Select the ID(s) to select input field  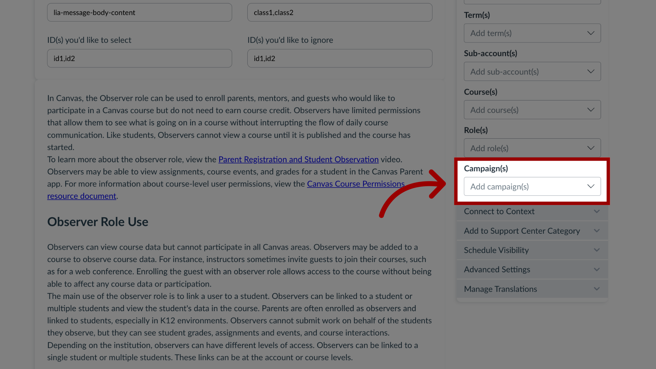(140, 58)
